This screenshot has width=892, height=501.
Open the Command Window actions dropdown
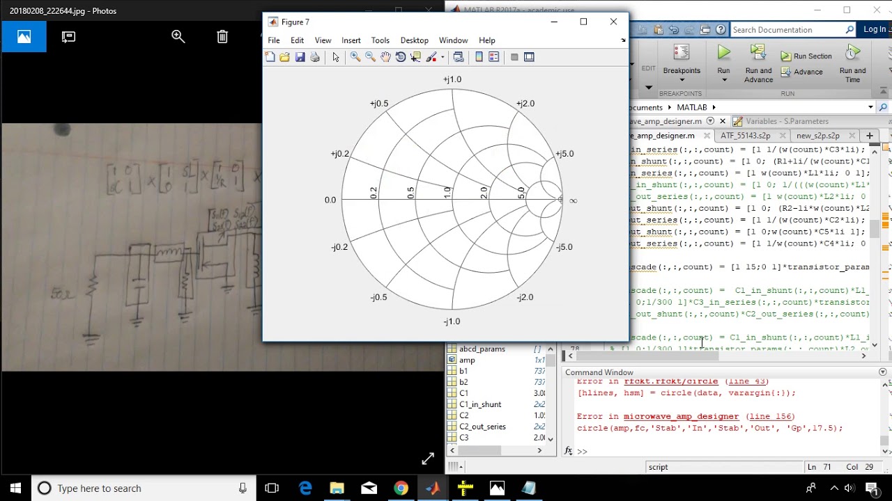tap(883, 372)
